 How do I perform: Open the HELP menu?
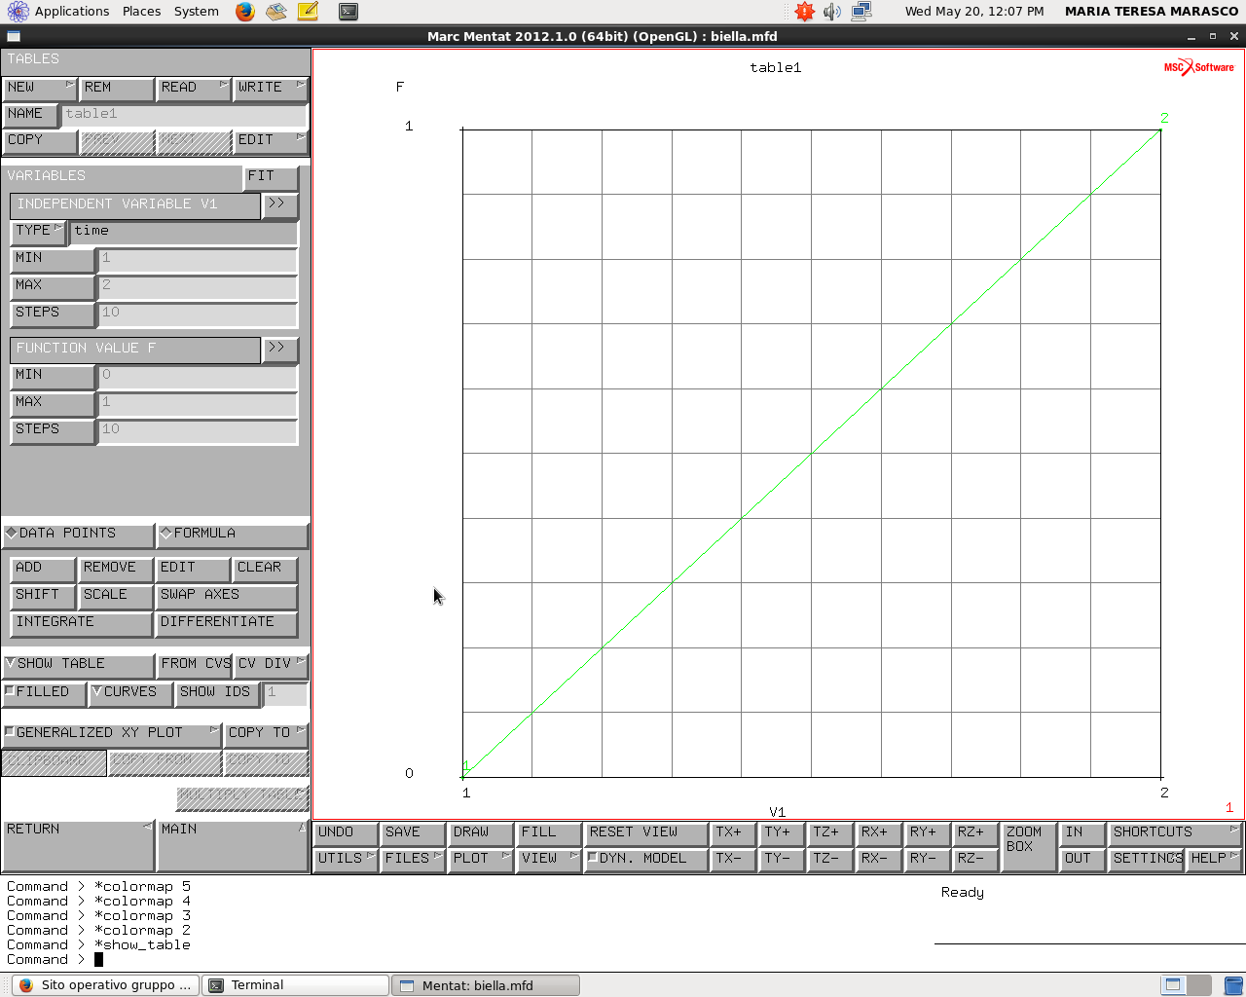click(1214, 860)
